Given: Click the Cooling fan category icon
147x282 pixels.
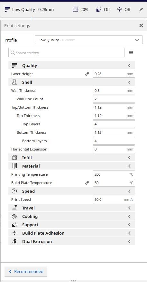Looking at the screenshot, I should click(14, 216).
